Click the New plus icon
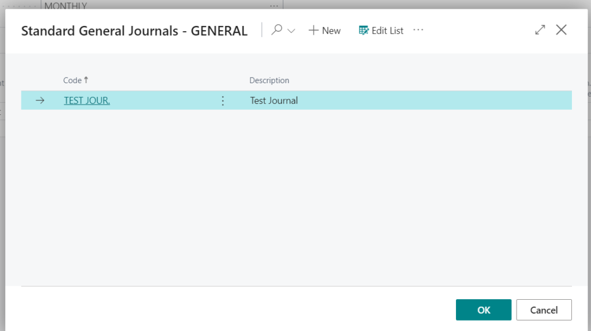 point(313,30)
